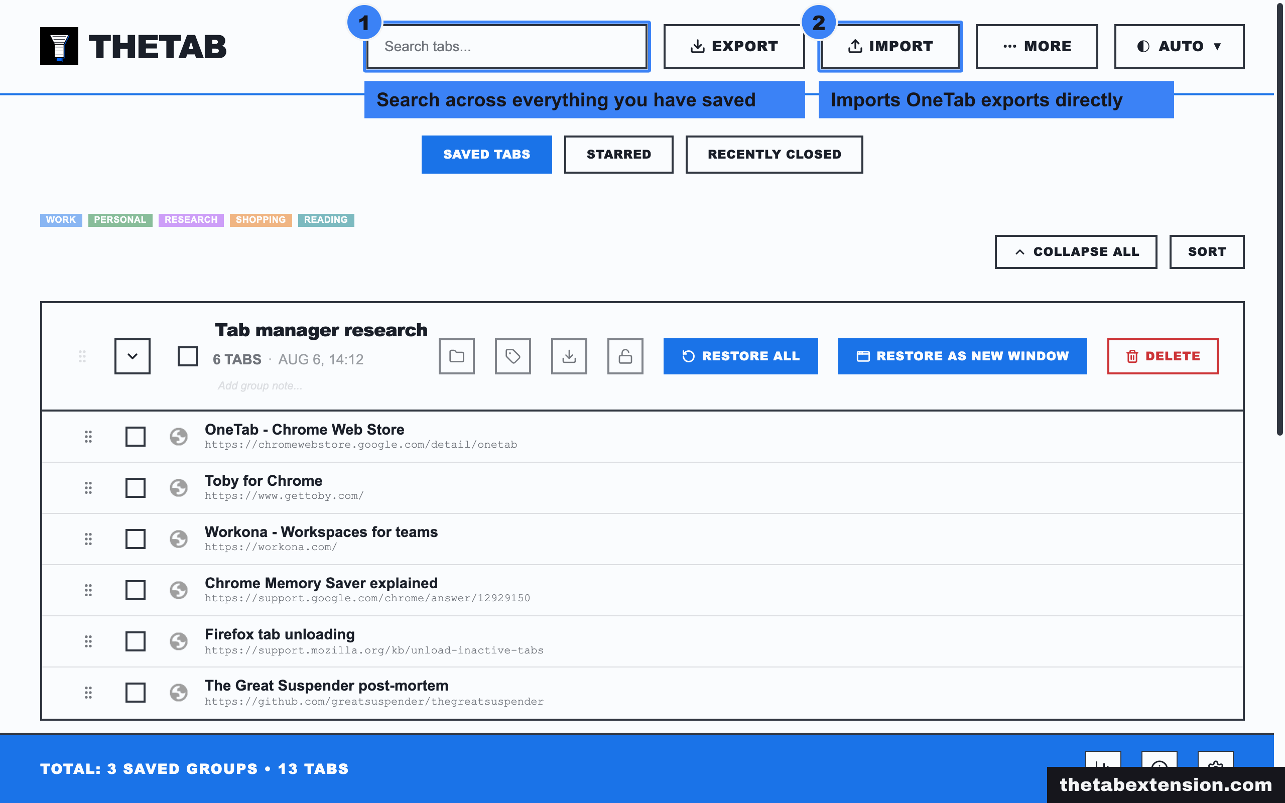This screenshot has height=803, width=1285.
Task: Collapse all groups with Collapse All
Action: click(x=1076, y=252)
